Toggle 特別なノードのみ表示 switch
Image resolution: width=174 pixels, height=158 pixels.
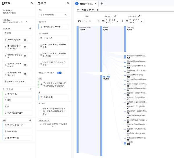[59, 73]
